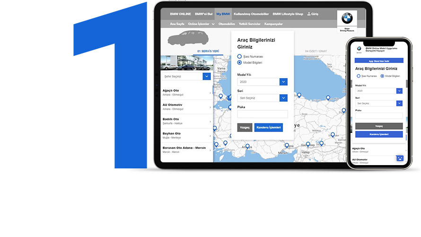Open BMW ONLINE menu item
Screen dimensions: 421x237
(x=180, y=14)
